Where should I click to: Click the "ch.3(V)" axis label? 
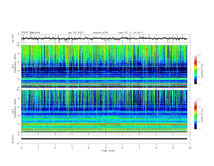[x=13, y=139]
